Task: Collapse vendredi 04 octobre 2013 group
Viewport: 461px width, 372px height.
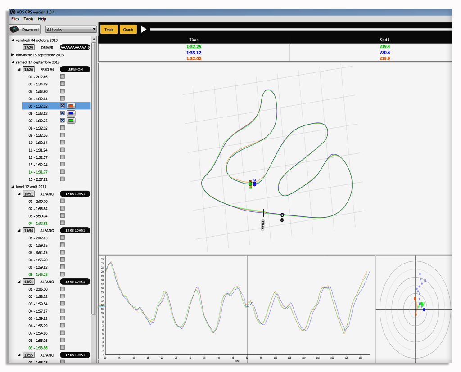Action: 13,40
